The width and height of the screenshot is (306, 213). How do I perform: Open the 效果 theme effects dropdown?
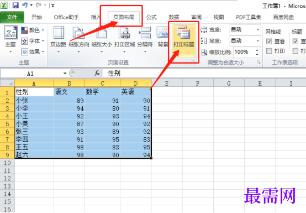pyautogui.click(x=33, y=52)
